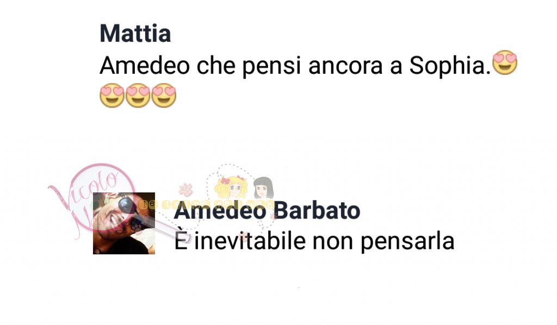Click the dark-haired cartoon girl watermark
Screen dimensions: 557x325
click(x=263, y=188)
